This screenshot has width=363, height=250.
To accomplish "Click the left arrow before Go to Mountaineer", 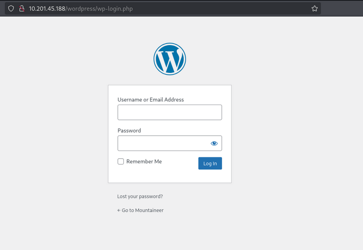I will (119, 211).
